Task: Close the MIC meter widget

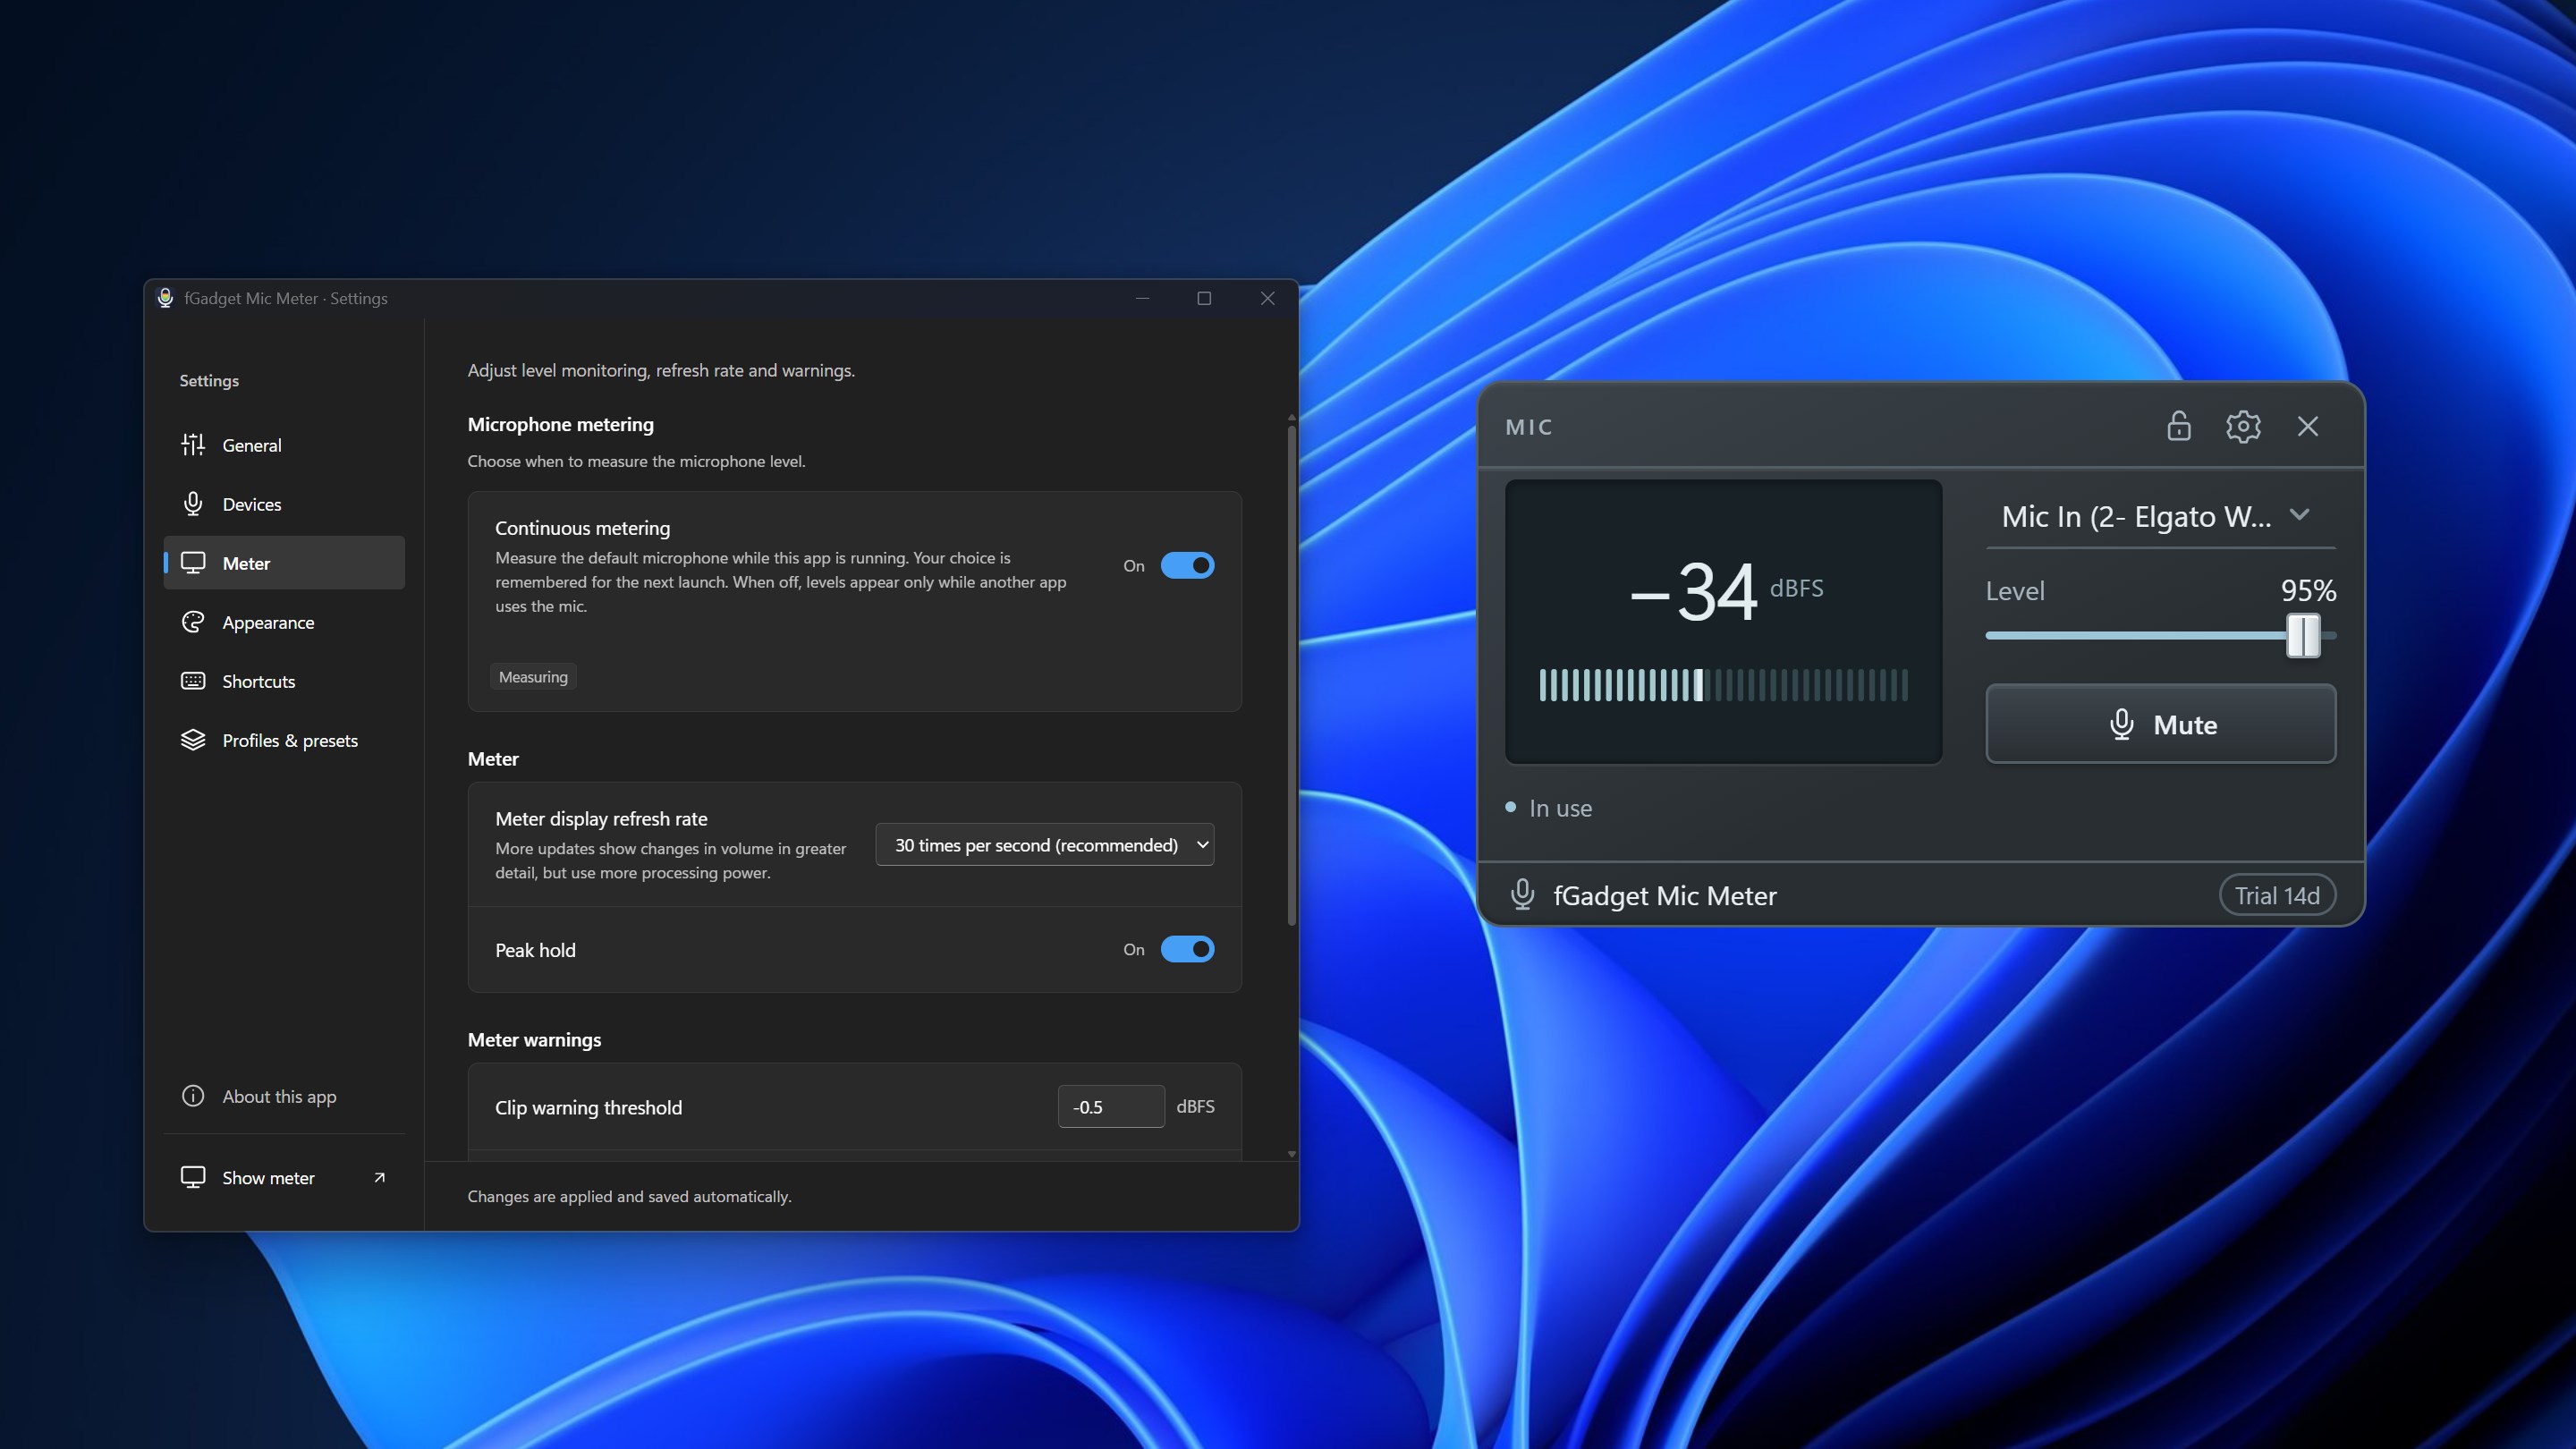Action: 2308,426
